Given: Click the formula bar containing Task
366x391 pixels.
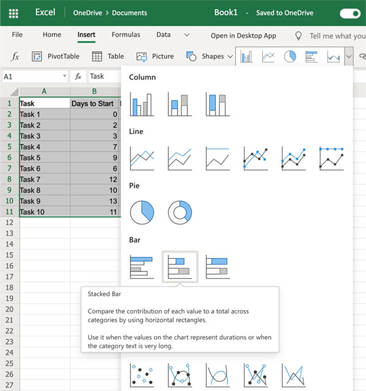Looking at the screenshot, I should pyautogui.click(x=105, y=76).
